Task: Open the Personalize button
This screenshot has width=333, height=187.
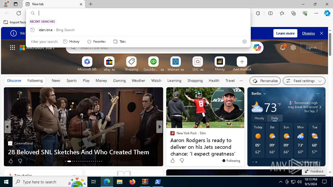Action: tap(265, 81)
